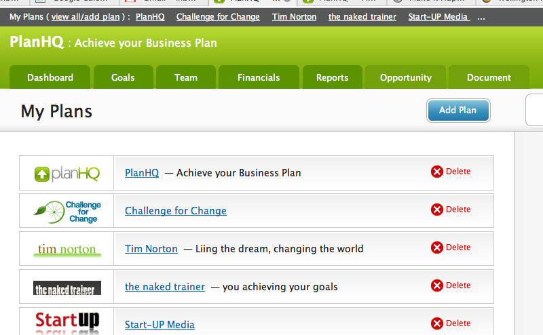Open the Opportunity tab
543x335 pixels.
click(406, 77)
